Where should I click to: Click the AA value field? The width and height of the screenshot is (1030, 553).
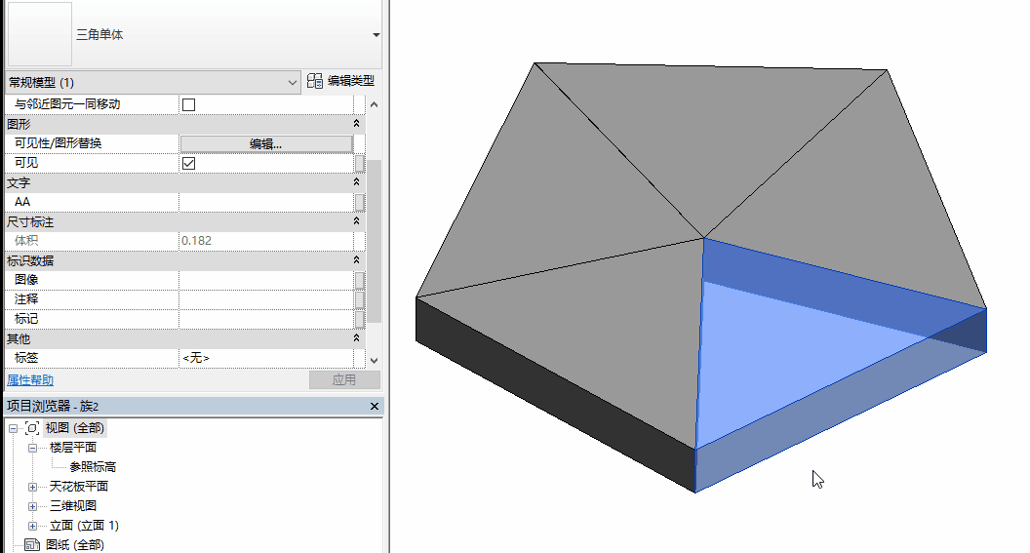[266, 202]
